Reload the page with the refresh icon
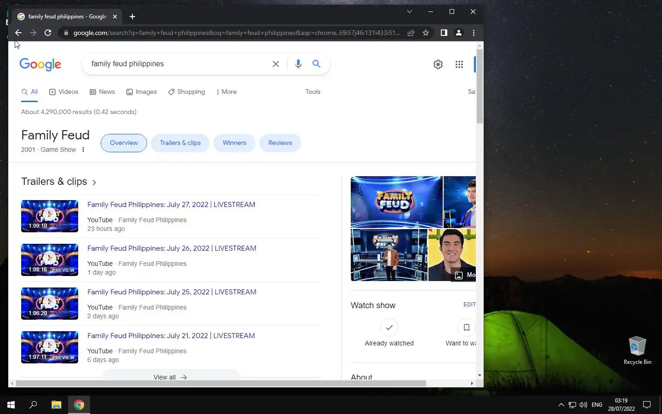The width and height of the screenshot is (662, 414). [x=48, y=33]
